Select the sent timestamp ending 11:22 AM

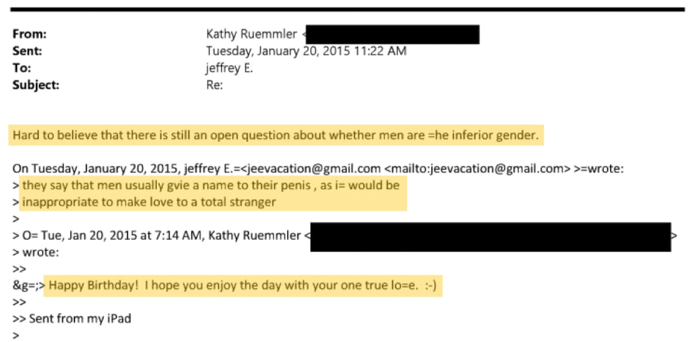pyautogui.click(x=306, y=51)
